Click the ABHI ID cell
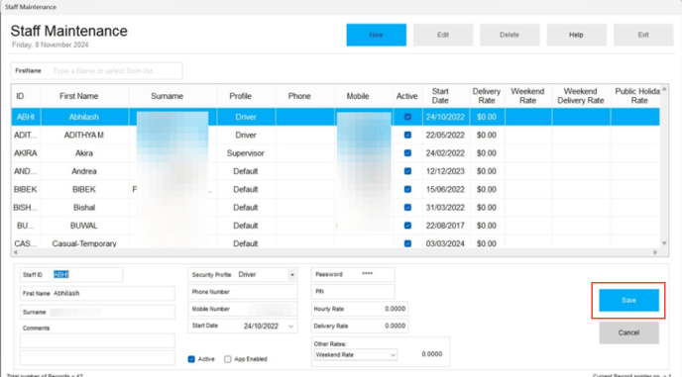The height and width of the screenshot is (377, 682). pos(26,117)
